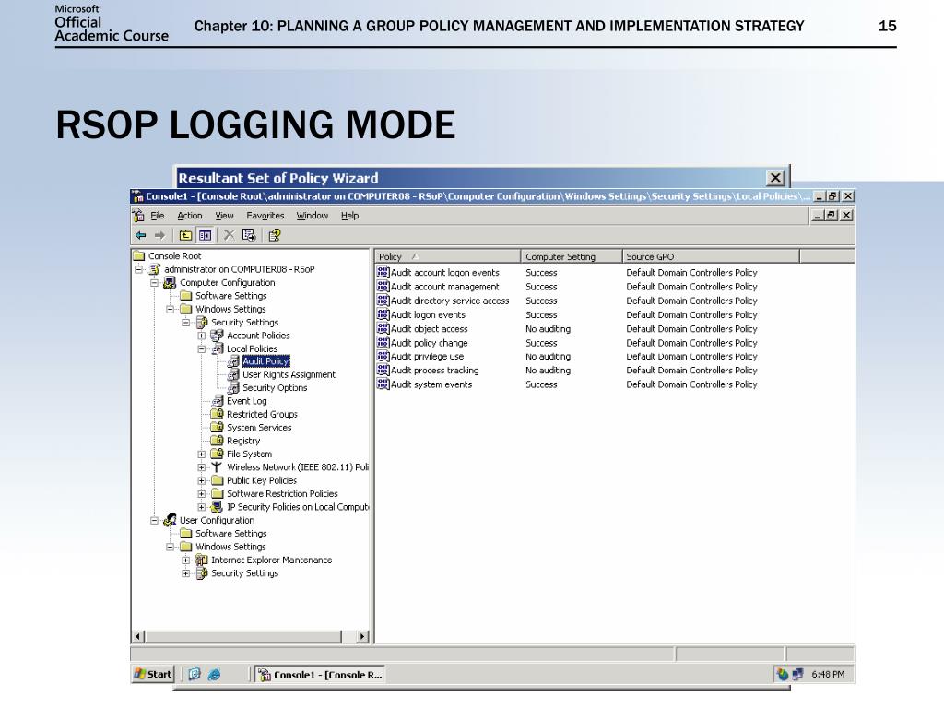Screen dimensions: 944x708
Task: Click the Export List toolbar icon
Action: pos(249,235)
